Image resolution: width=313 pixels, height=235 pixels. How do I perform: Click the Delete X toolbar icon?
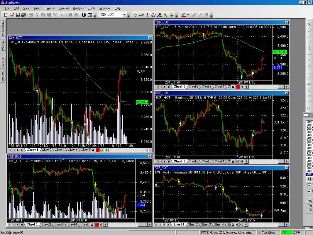55,15
